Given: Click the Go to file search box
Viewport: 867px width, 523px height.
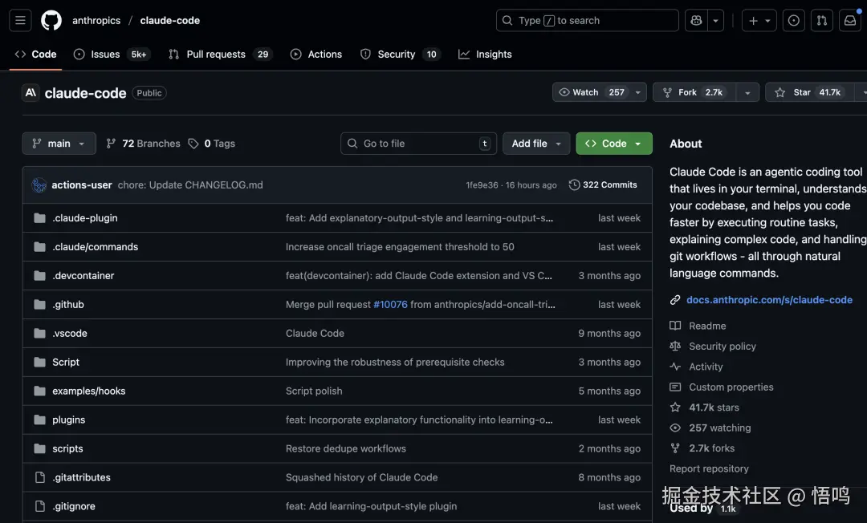Looking at the screenshot, I should click(418, 144).
